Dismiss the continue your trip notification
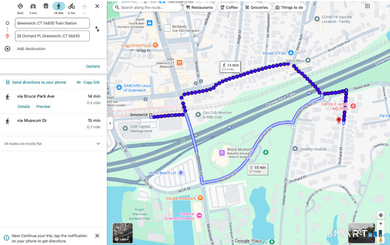Image resolution: width=390 pixels, height=245 pixels. (x=97, y=236)
